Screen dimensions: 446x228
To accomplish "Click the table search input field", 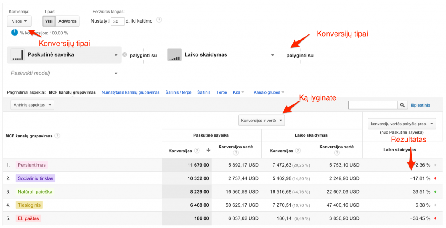I will (x=373, y=105).
